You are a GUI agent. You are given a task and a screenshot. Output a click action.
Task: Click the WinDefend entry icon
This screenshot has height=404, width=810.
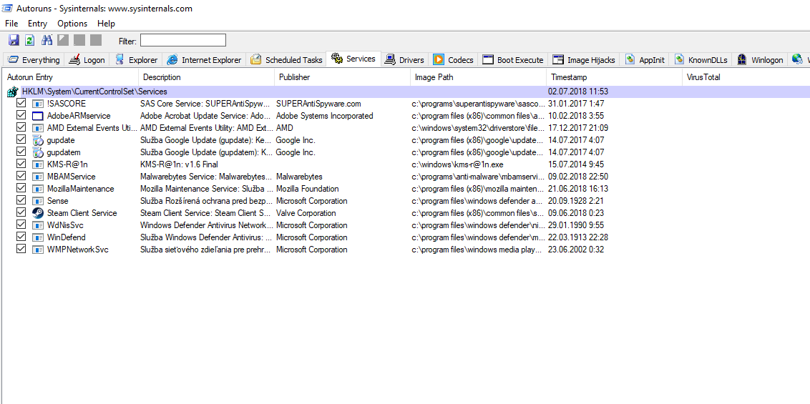tap(38, 237)
